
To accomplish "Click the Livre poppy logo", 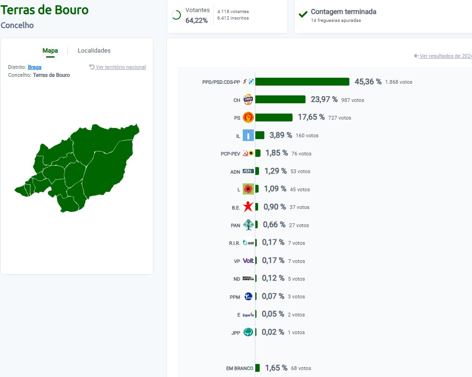I will point(248,189).
